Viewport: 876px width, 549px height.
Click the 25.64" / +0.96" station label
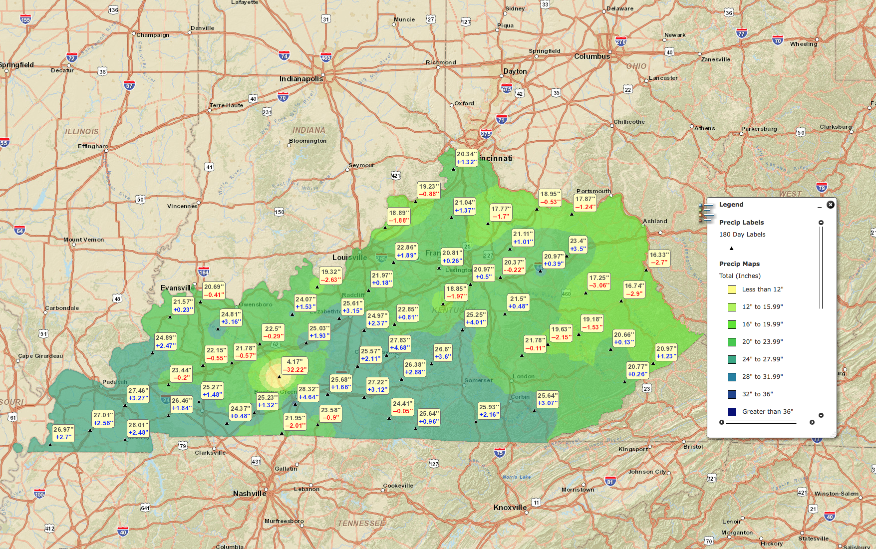tap(429, 417)
